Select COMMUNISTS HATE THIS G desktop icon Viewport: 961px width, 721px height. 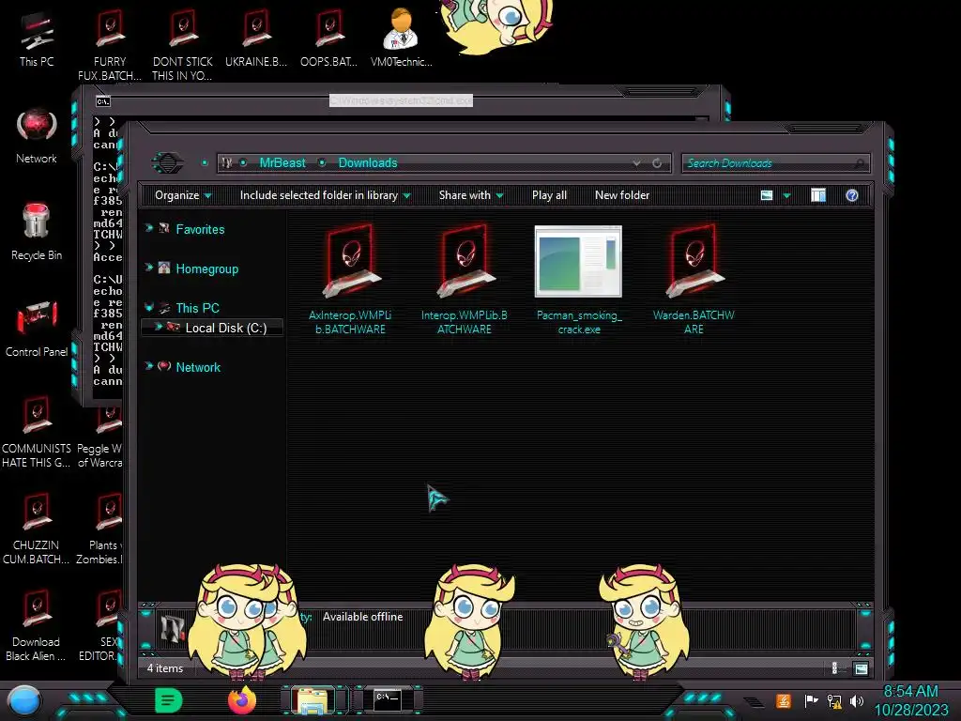coord(37,432)
